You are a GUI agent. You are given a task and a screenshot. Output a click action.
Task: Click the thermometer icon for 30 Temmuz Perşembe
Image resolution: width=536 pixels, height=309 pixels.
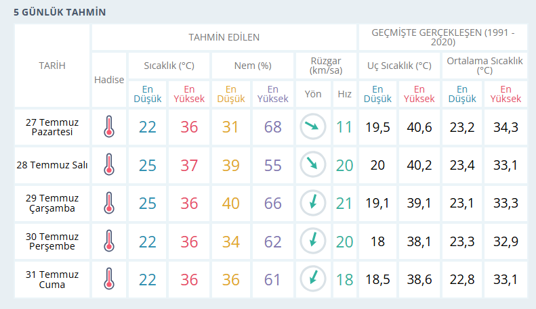(109, 241)
